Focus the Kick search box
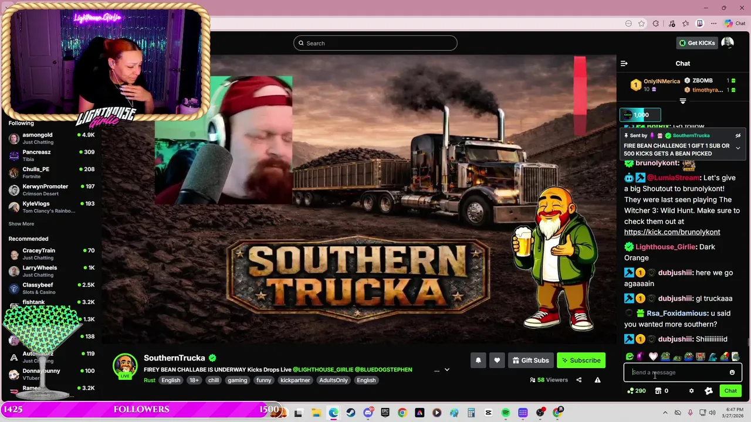The height and width of the screenshot is (422, 751). point(375,43)
